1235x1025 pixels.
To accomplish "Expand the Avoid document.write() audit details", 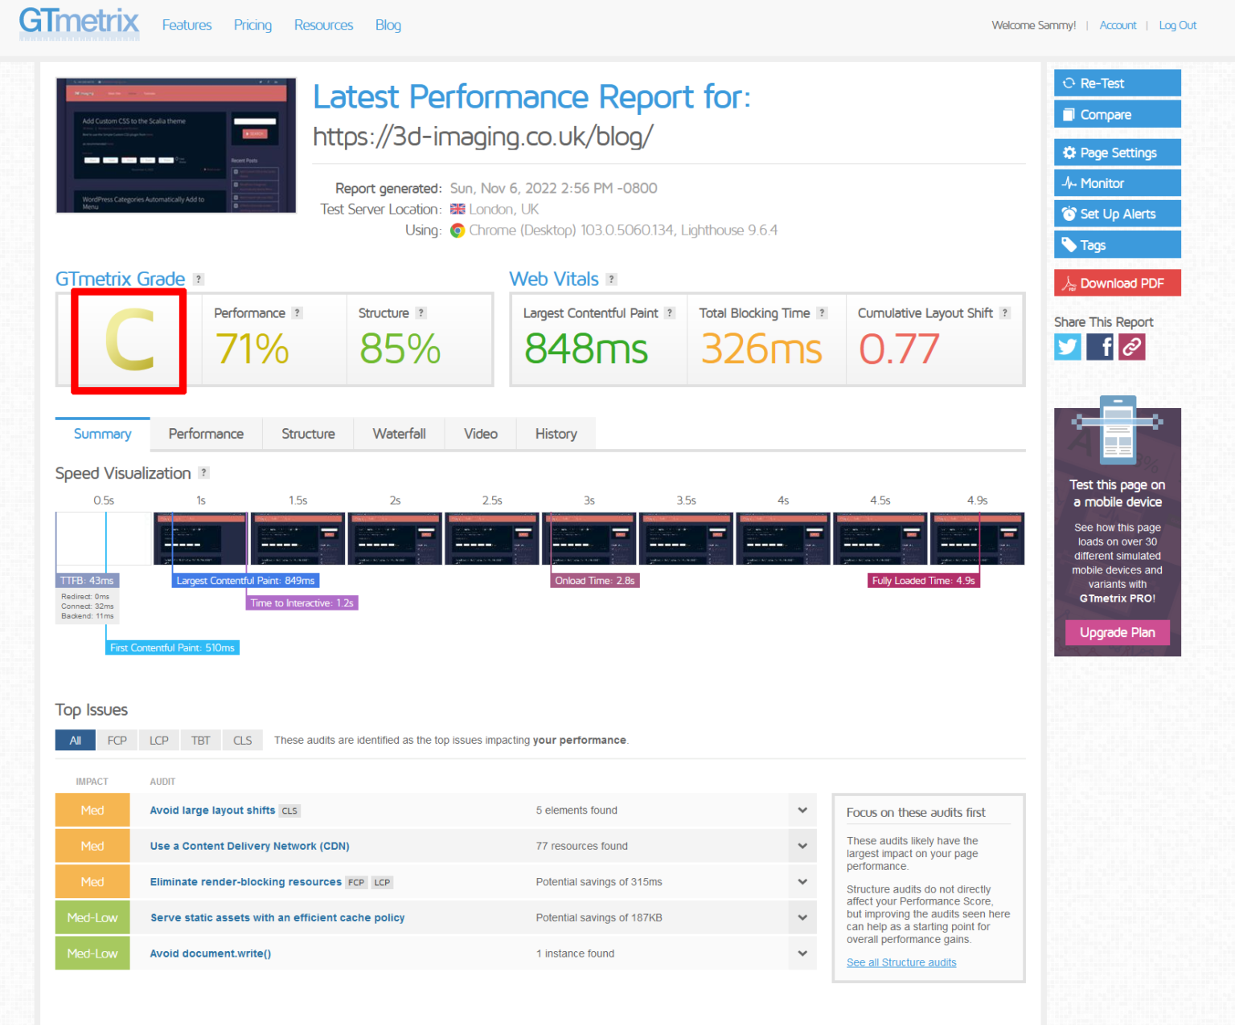I will (802, 953).
